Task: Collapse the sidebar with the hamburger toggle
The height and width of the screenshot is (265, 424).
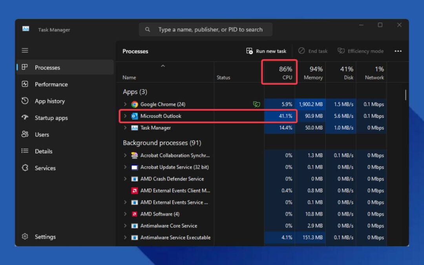Action: click(25, 50)
